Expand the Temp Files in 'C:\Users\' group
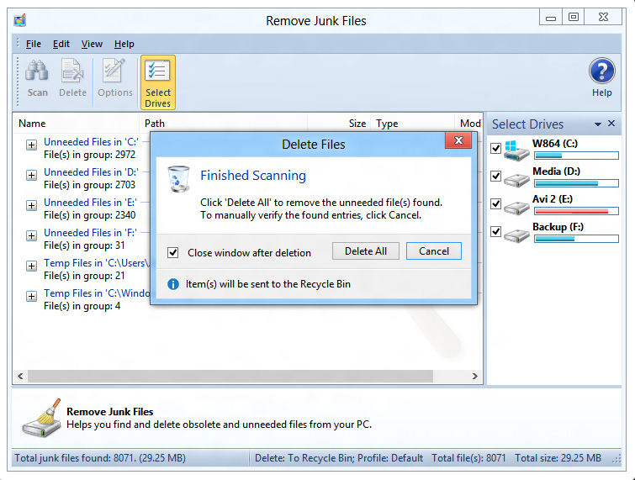The width and height of the screenshot is (635, 480). (x=32, y=266)
